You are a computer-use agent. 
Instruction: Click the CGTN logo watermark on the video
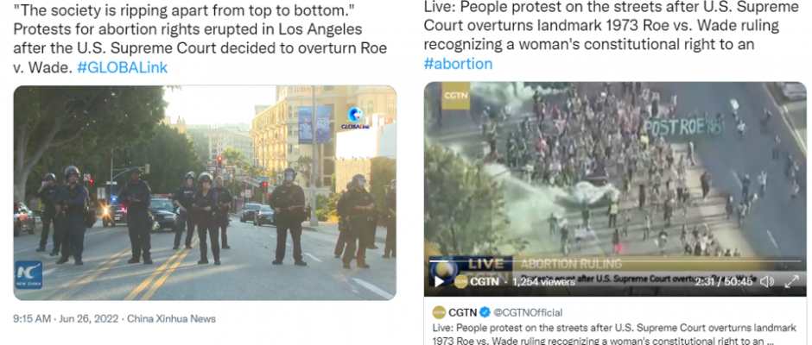coord(456,95)
